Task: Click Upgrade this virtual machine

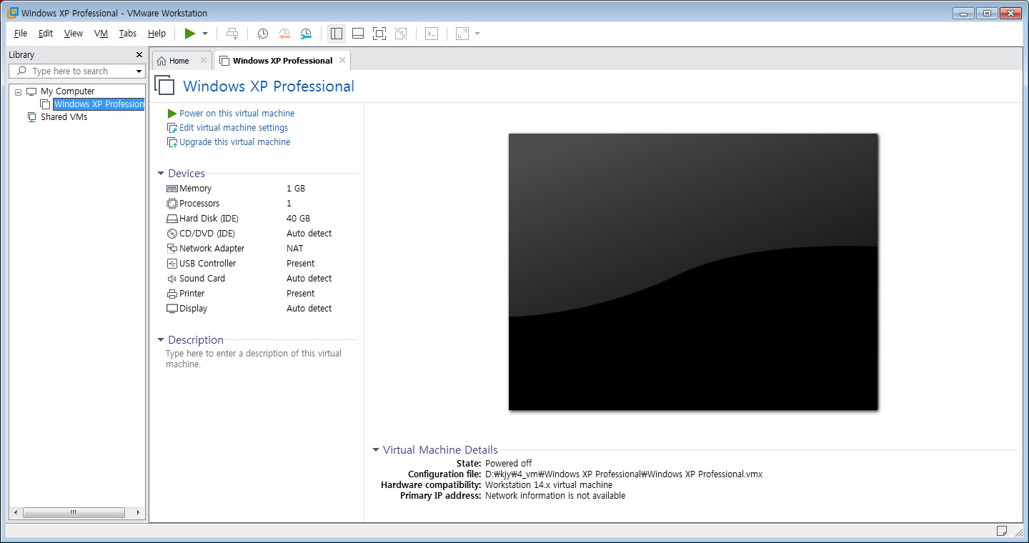Action: tap(234, 142)
